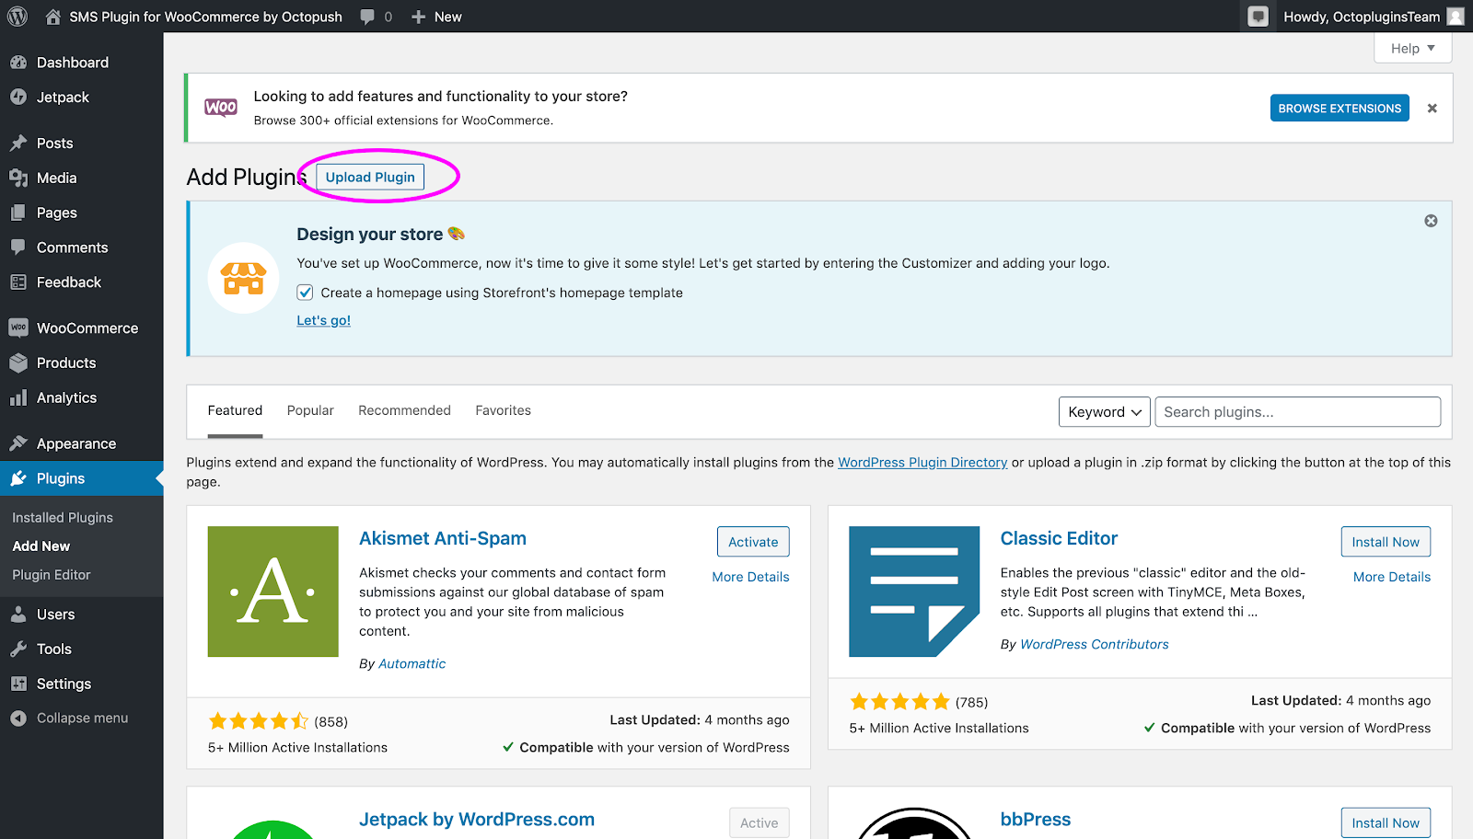The width and height of the screenshot is (1473, 839).
Task: Click the Pages sidebar icon
Action: [x=18, y=213]
